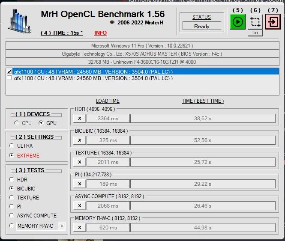The width and height of the screenshot is (285, 241).
Task: Select the BICUBIC test radio button
Action: pyautogui.click(x=12, y=188)
